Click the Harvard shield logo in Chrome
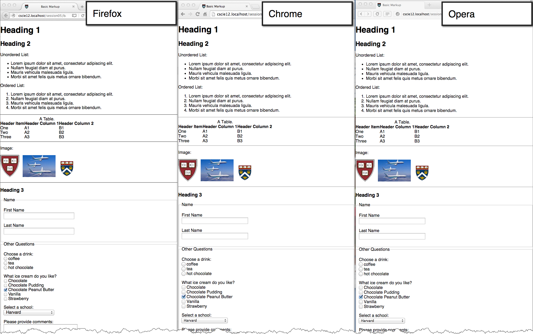The image size is (533, 334). click(188, 169)
